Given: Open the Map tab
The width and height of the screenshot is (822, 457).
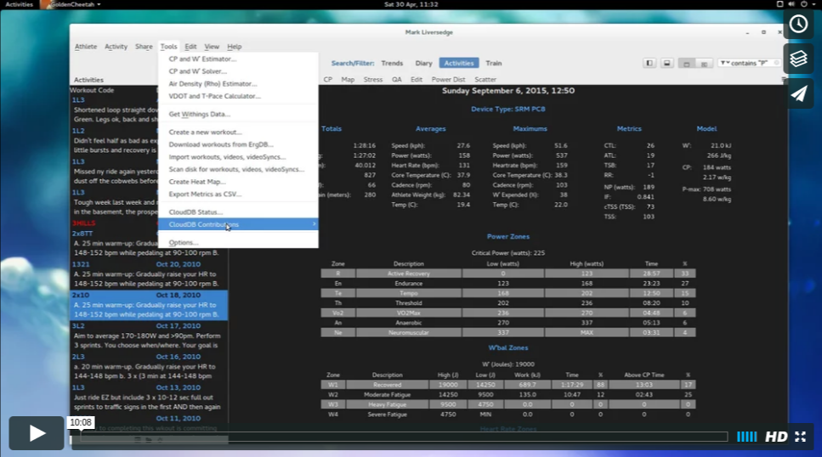Looking at the screenshot, I should [348, 80].
